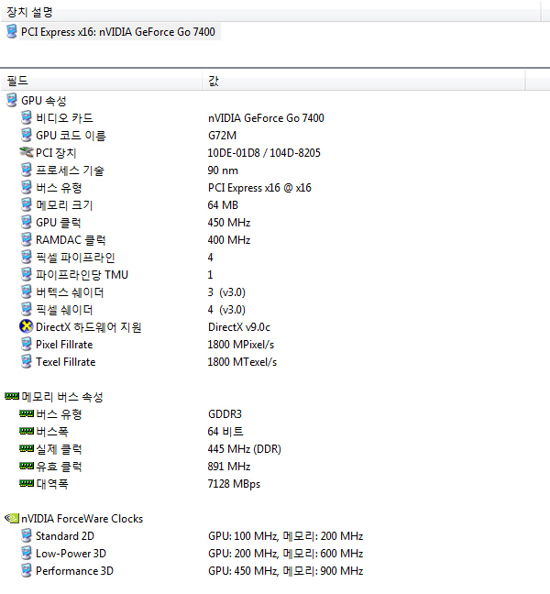Screen dimensions: 550x594
Task: Select the value 10DE-01D8 / 104D-8205
Action: pos(264,153)
